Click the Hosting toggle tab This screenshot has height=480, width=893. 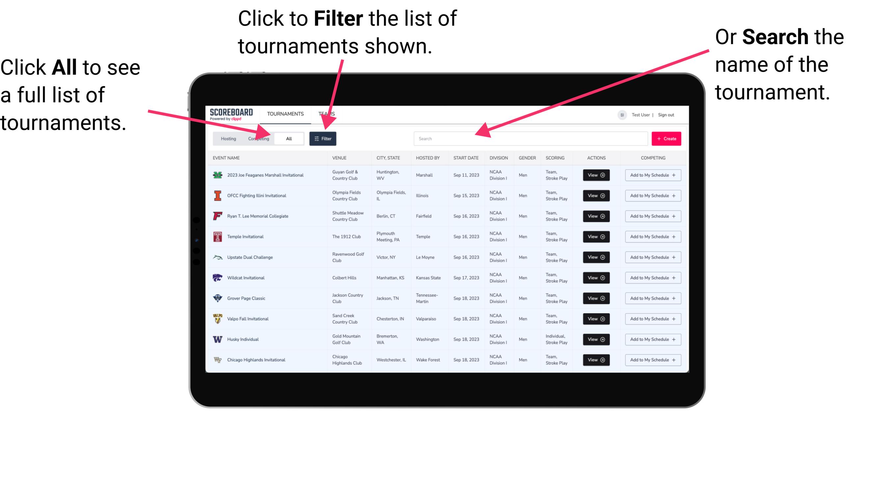[x=227, y=138]
